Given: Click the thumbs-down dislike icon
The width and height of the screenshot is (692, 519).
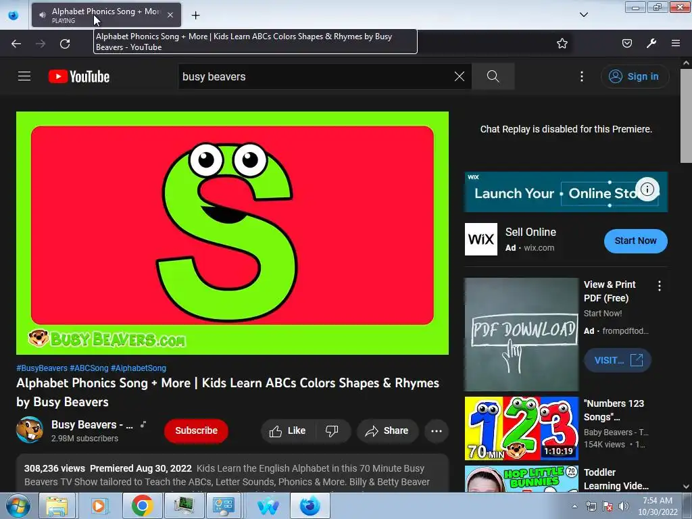Looking at the screenshot, I should coord(332,430).
